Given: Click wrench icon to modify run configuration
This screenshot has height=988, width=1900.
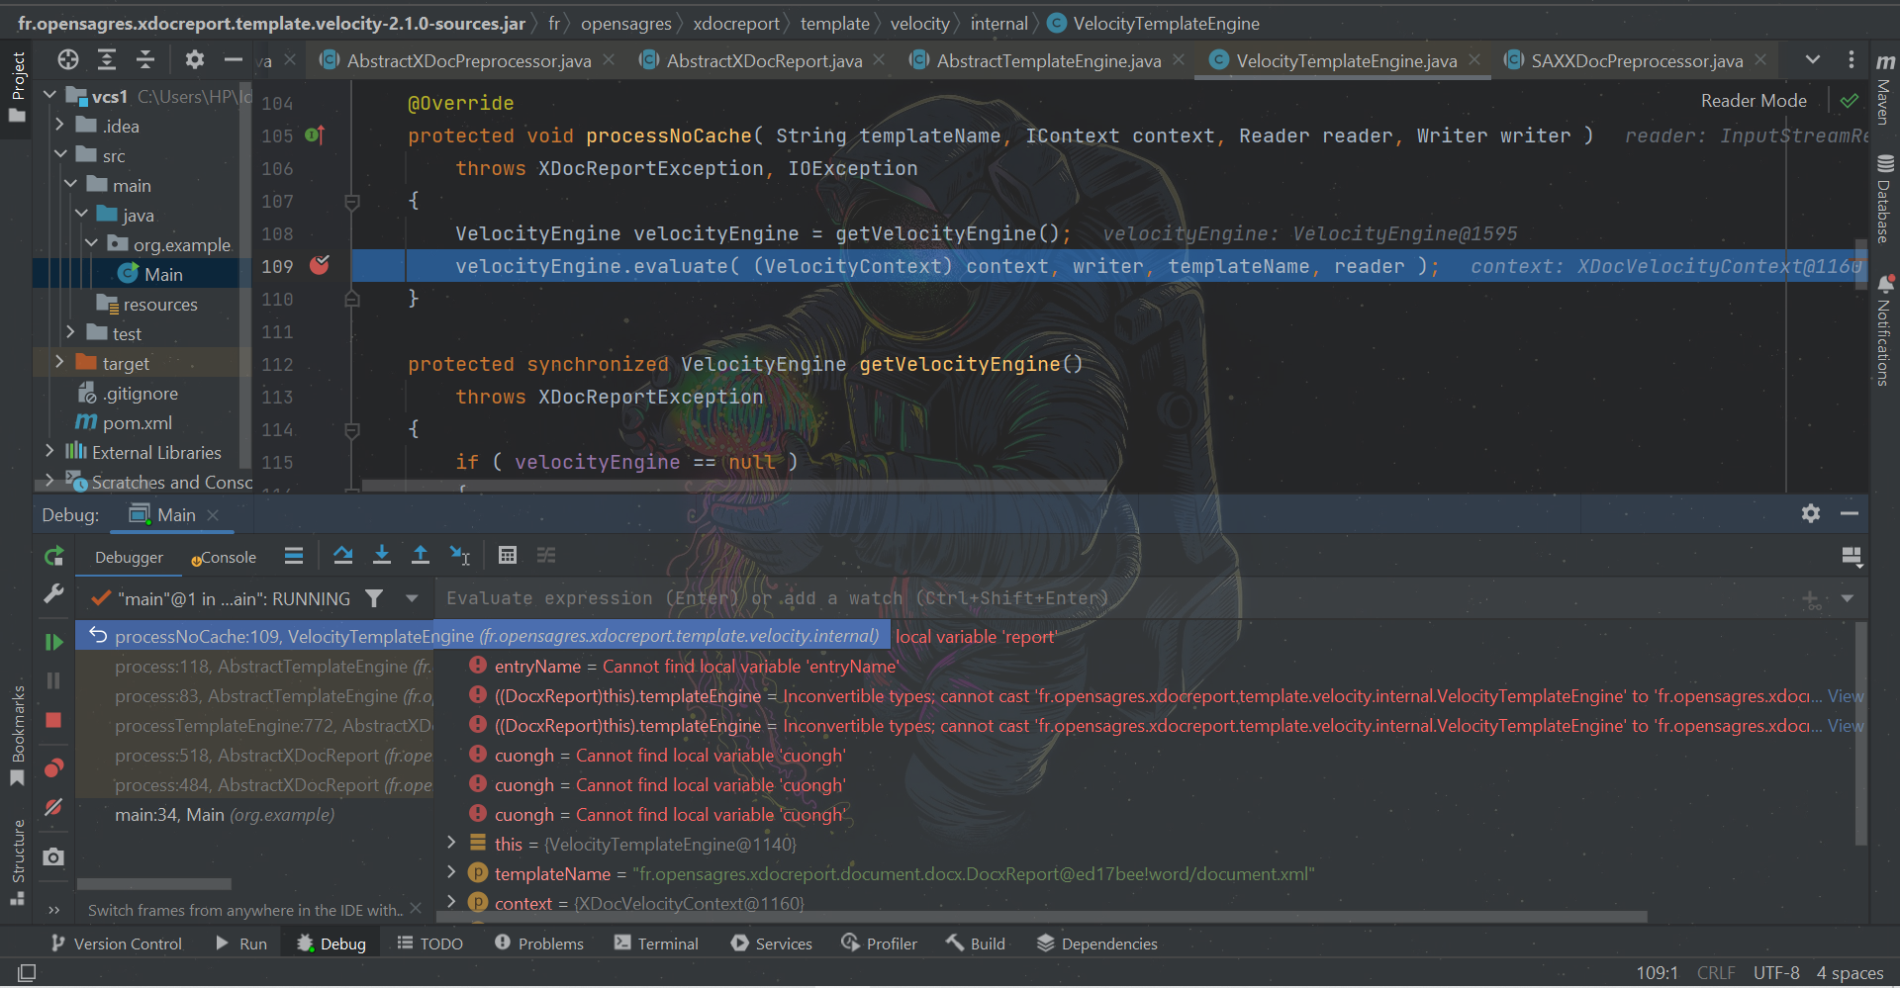Looking at the screenshot, I should [x=54, y=593].
